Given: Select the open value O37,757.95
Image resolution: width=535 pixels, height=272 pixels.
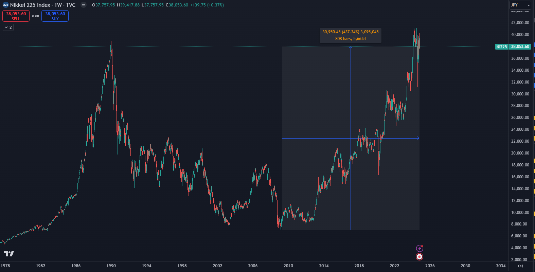Looking at the screenshot, I should click(x=103, y=5).
